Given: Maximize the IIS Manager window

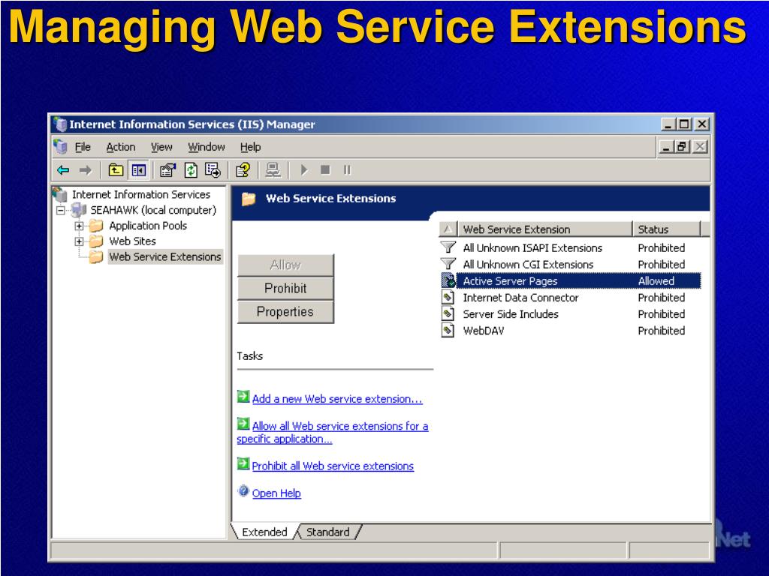Looking at the screenshot, I should 684,124.
